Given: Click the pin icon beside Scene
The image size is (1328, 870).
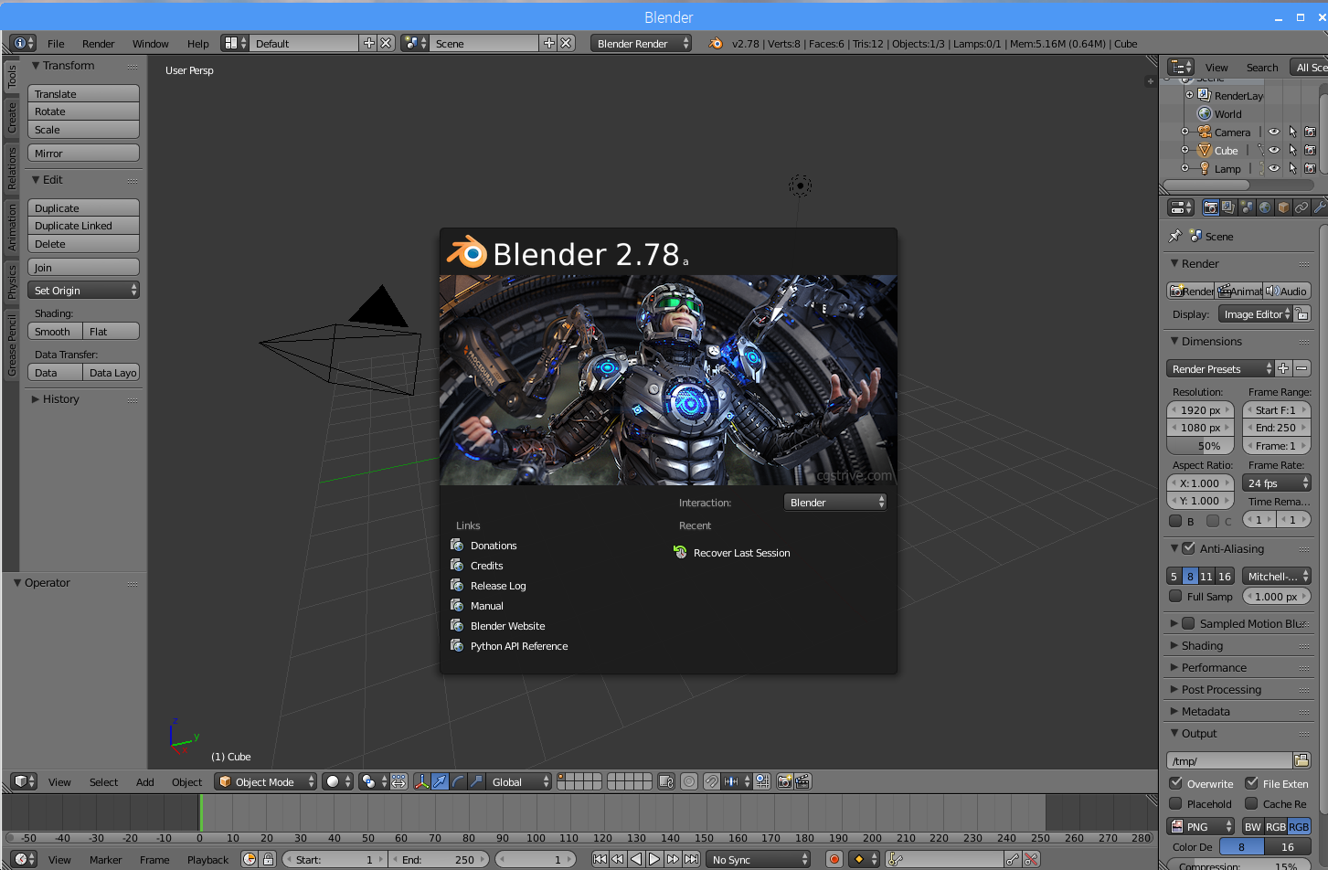Looking at the screenshot, I should click(1175, 236).
